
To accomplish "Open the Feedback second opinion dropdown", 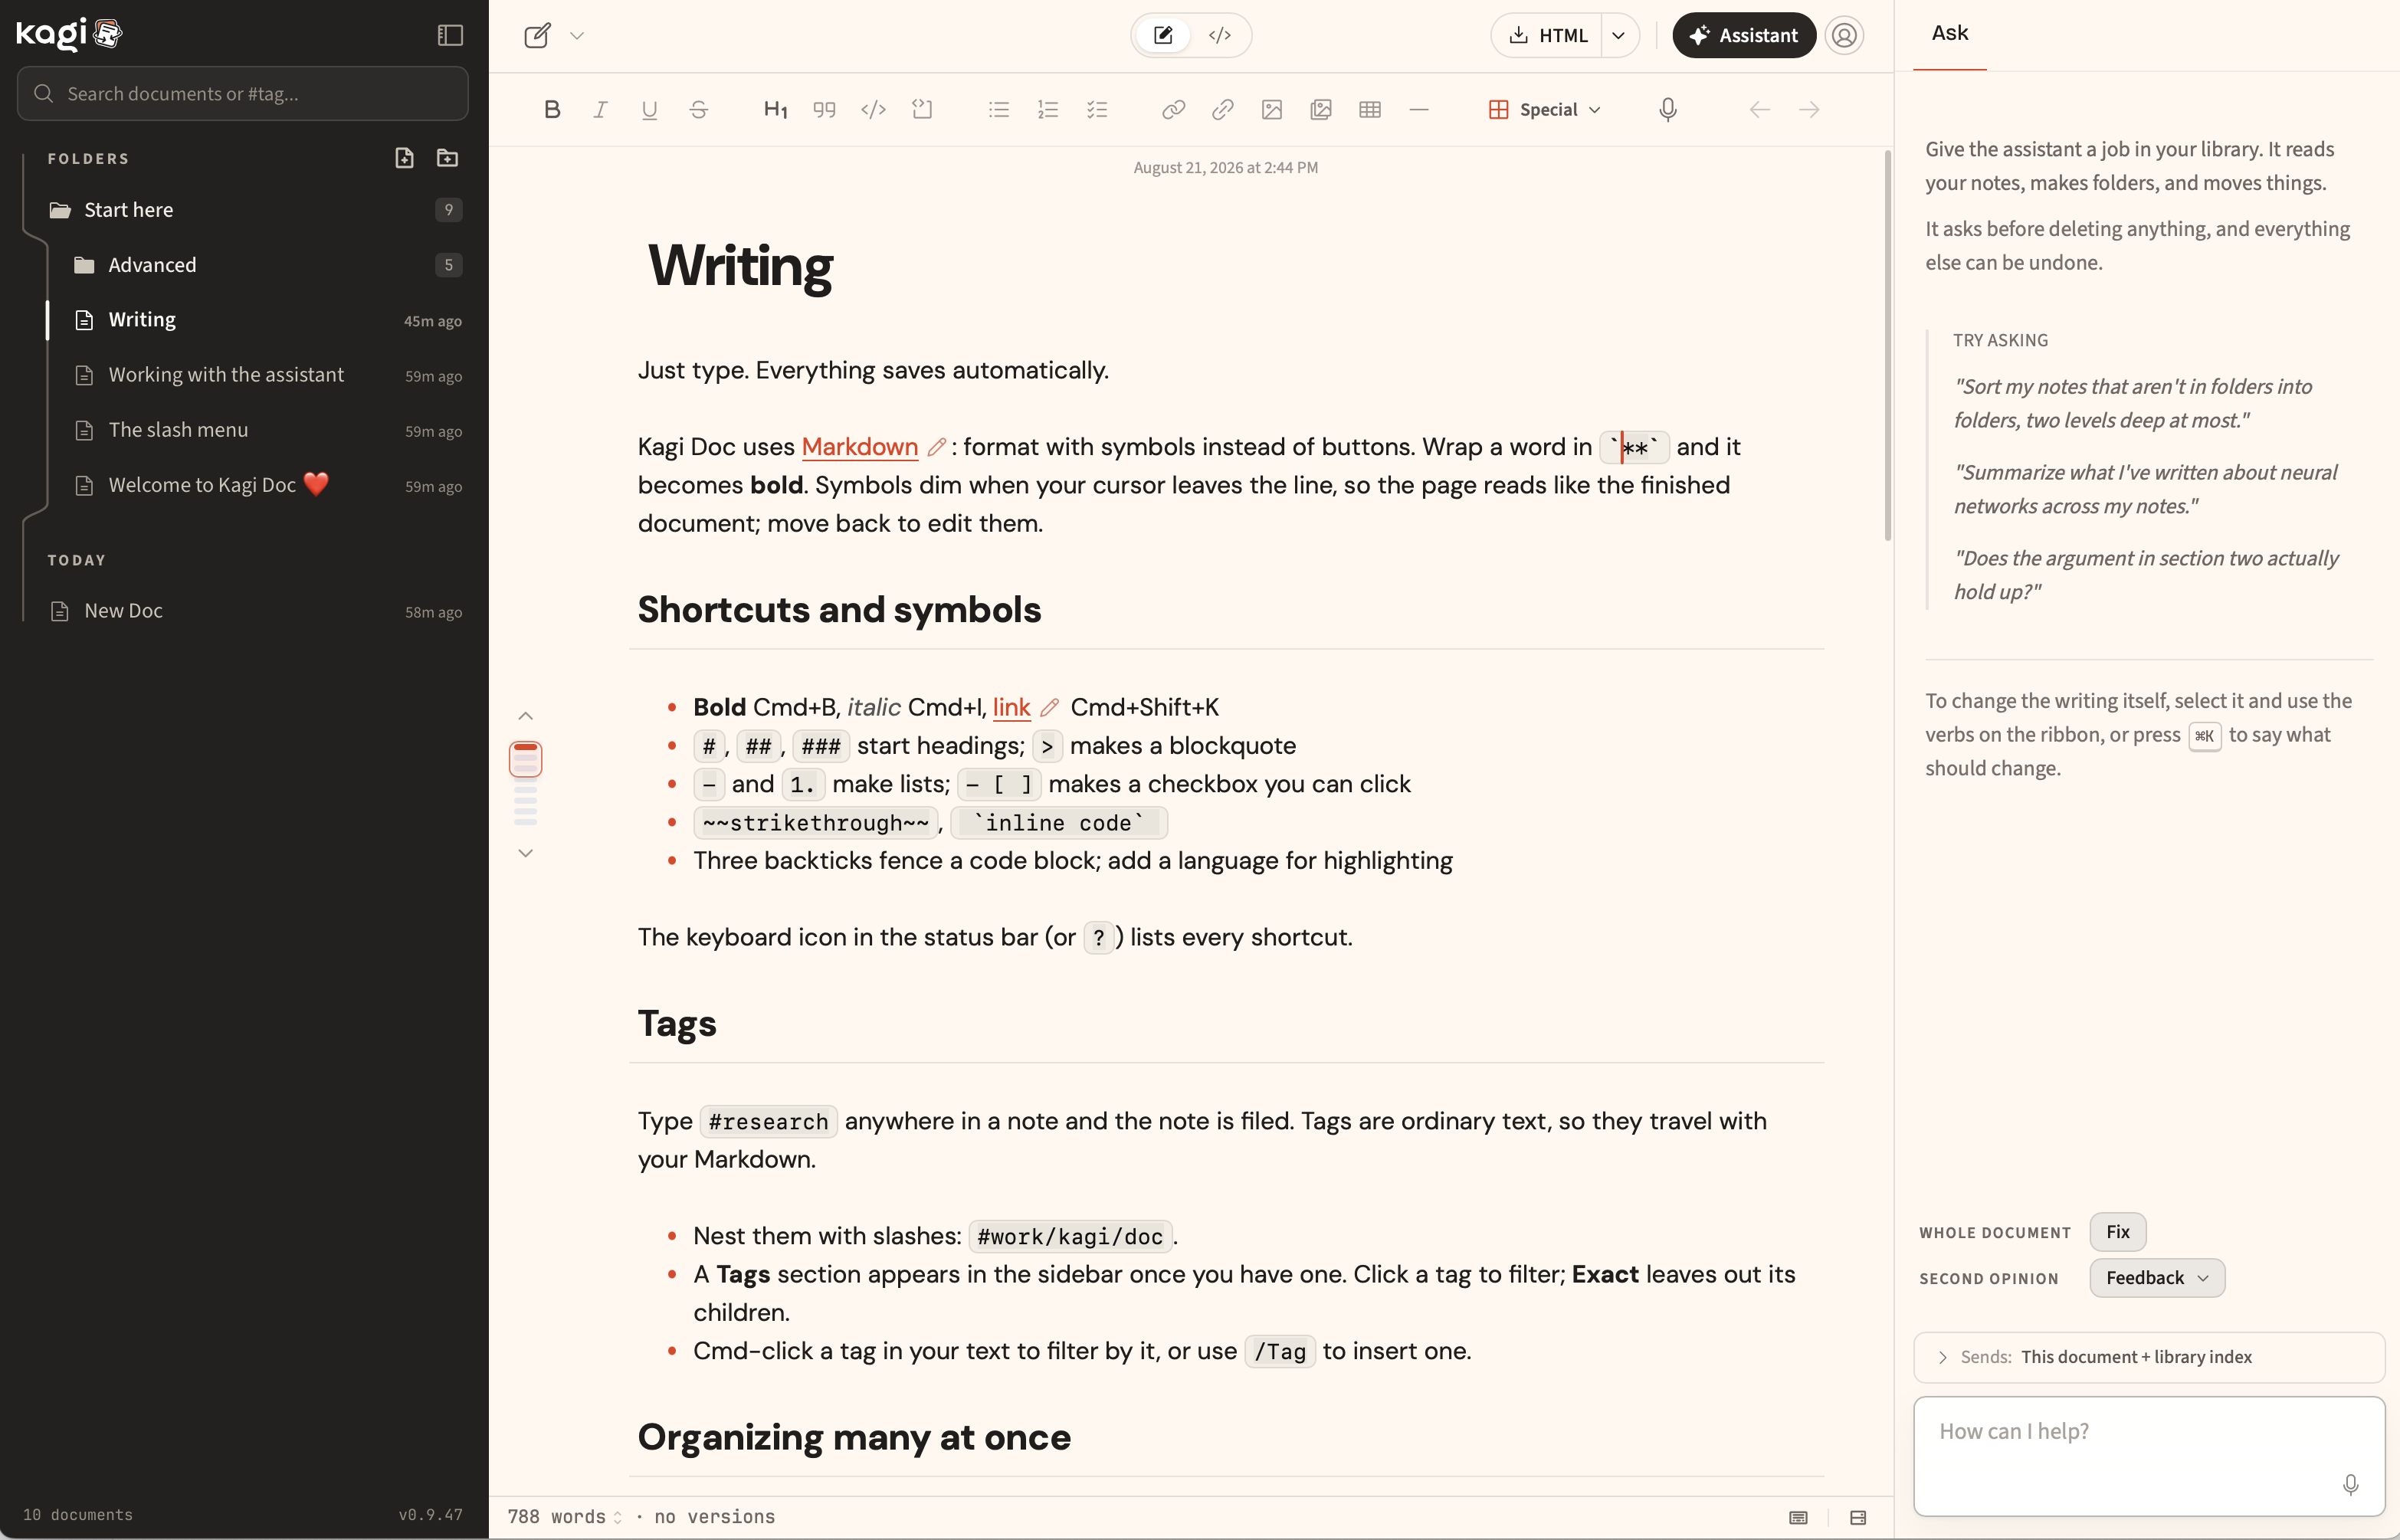I will 2157,1278.
